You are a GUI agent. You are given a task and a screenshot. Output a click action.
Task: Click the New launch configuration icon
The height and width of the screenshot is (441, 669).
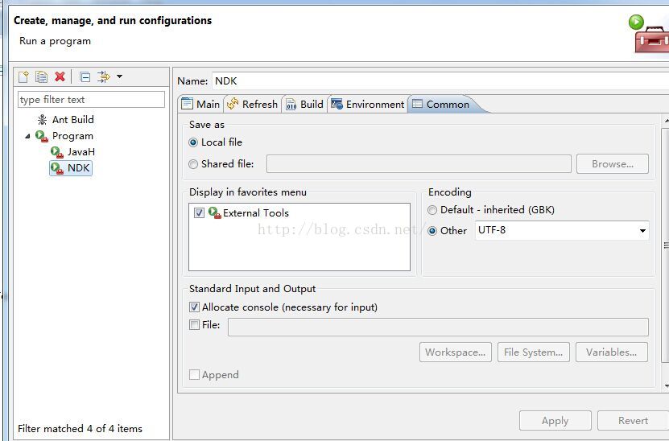tap(24, 76)
